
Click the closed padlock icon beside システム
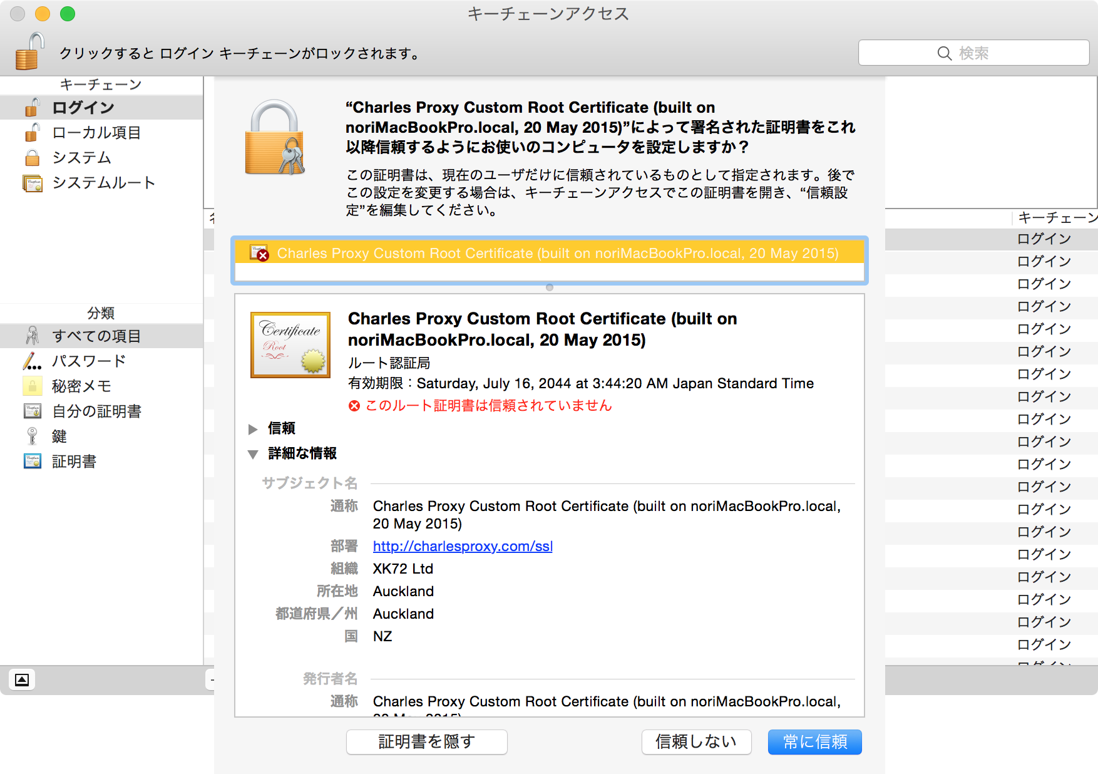33,158
